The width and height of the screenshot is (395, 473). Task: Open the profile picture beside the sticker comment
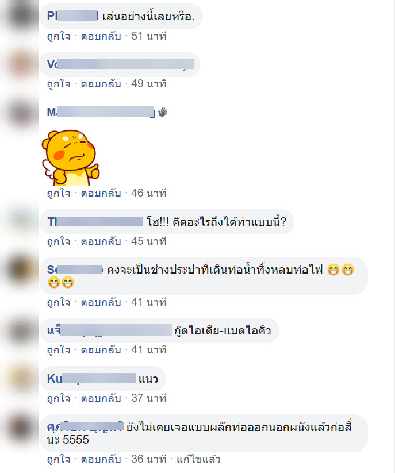(20, 113)
